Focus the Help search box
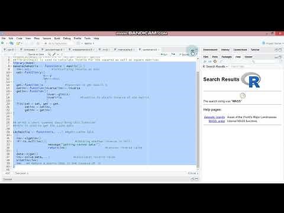Screen dimensions: 284x213 pos(266,62)
